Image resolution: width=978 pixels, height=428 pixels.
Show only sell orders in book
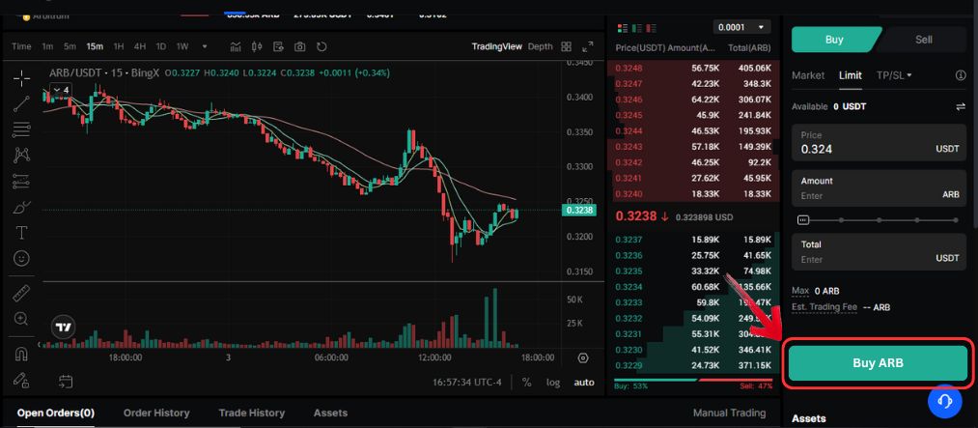pos(652,28)
